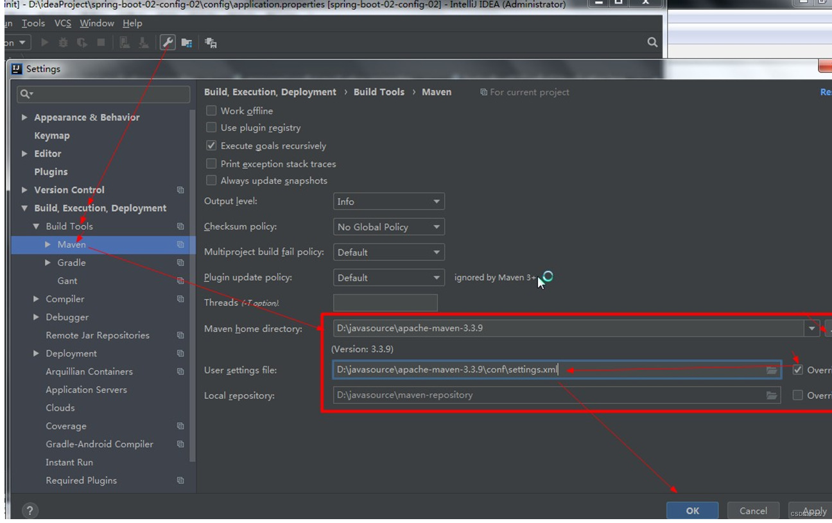
Task: Enable the Work offline checkbox
Action: click(x=212, y=111)
